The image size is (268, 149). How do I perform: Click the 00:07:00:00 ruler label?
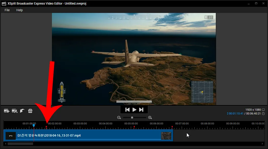tap(182, 123)
